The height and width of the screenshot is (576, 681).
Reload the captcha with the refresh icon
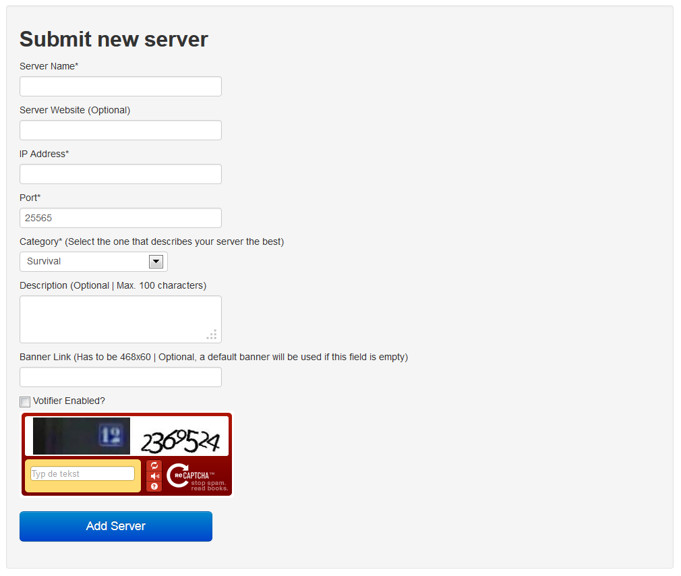[x=154, y=465]
